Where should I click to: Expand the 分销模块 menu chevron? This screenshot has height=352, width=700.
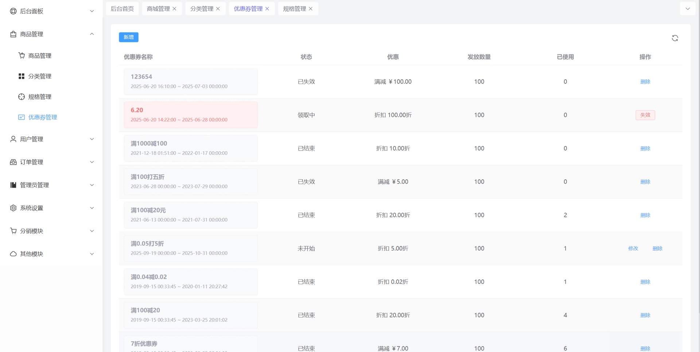point(92,231)
